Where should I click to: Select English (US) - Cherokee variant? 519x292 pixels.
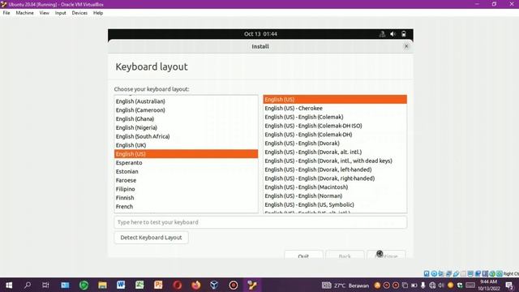tap(335, 108)
